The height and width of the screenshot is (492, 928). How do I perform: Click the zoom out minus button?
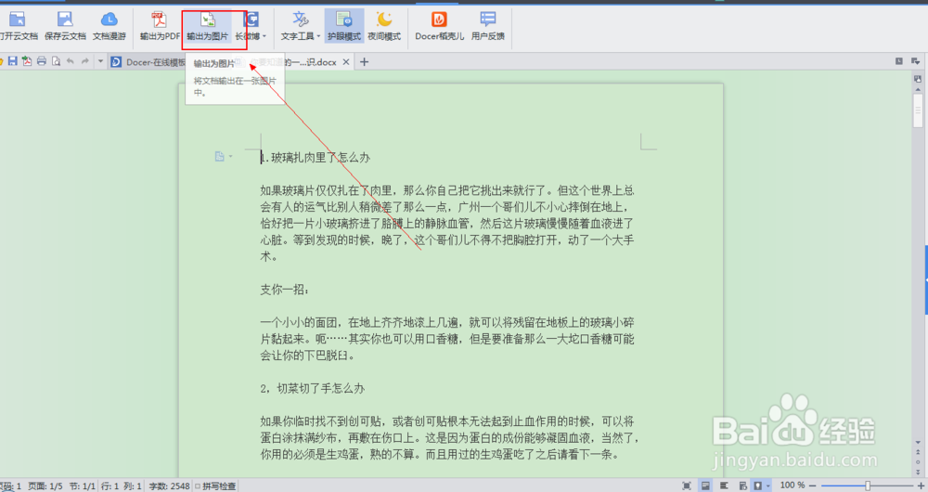point(813,486)
